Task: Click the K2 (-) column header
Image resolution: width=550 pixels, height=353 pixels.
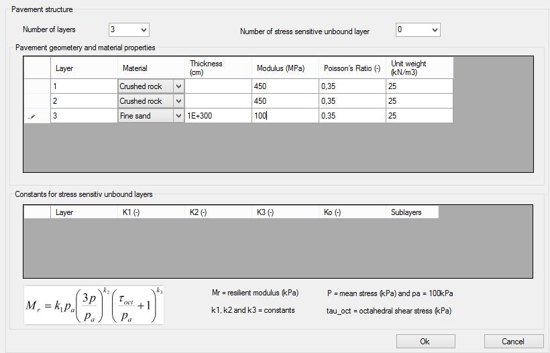Action: (x=218, y=212)
